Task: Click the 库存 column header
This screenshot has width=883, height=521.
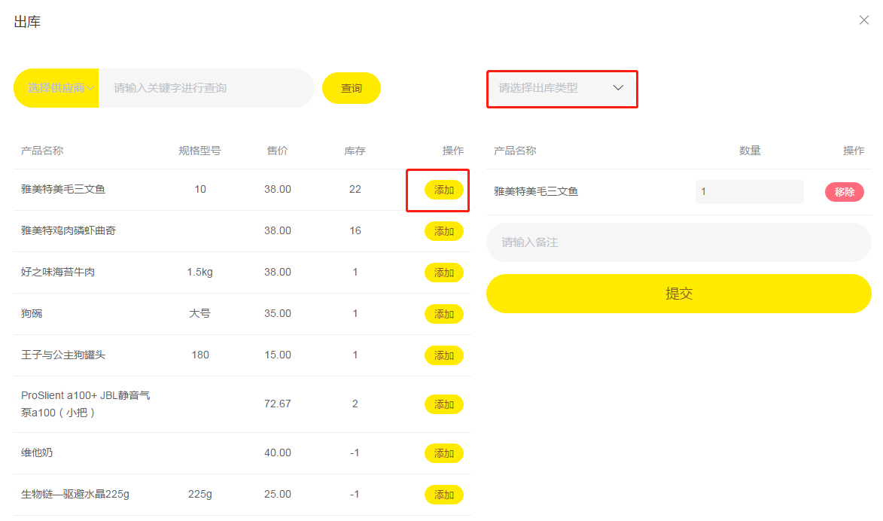Action: tap(355, 151)
